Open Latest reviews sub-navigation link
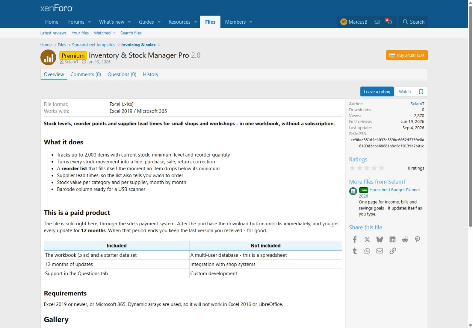473x328 pixels. [53, 33]
